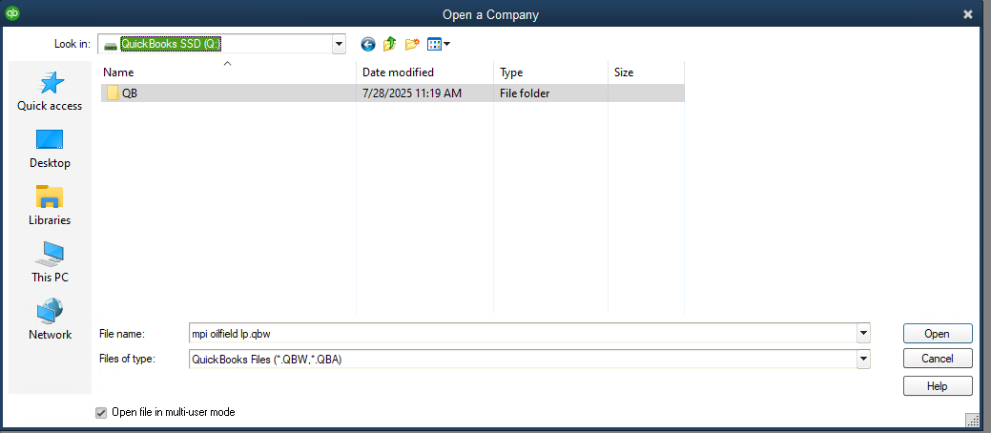The width and height of the screenshot is (991, 433).
Task: Select the QB folder icon
Action: [114, 93]
